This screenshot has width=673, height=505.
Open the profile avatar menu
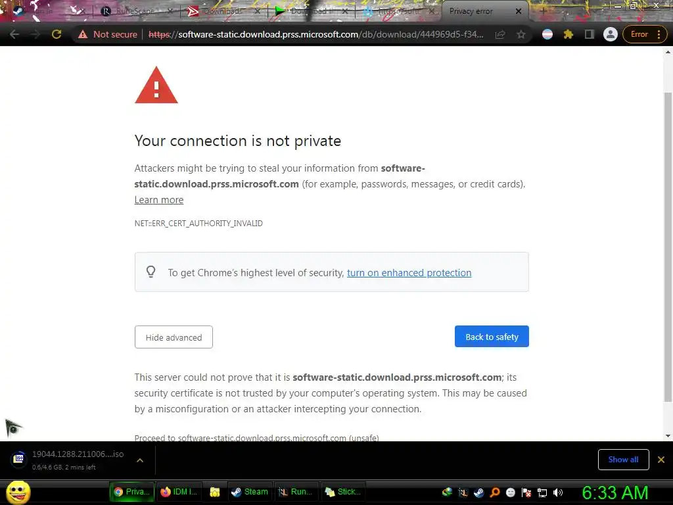pyautogui.click(x=611, y=34)
